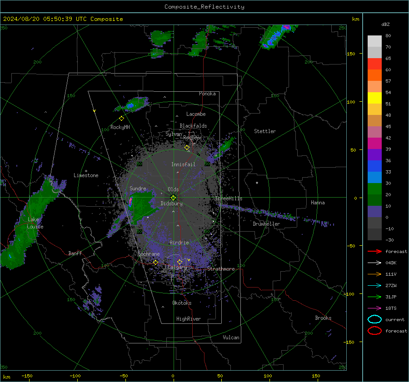Click the yellow diamond marker below RedDeer

point(187,148)
